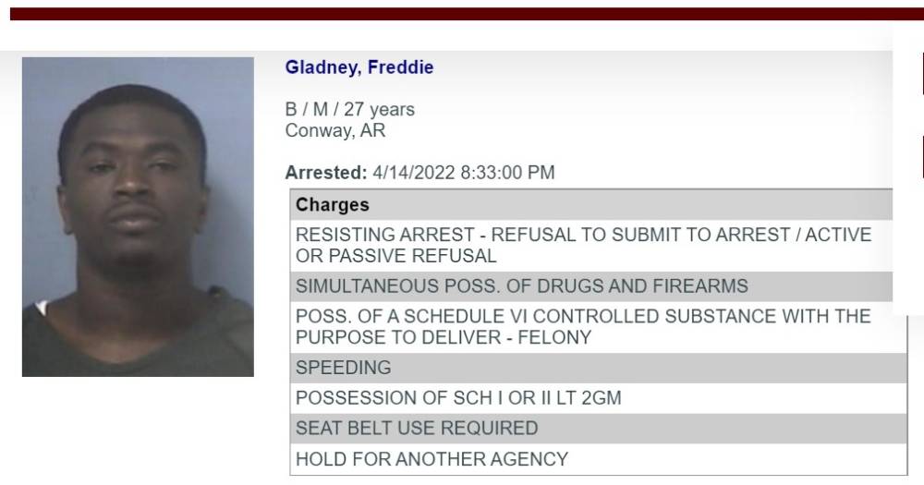Screen dimensions: 924x485
Task: Click the B / M race and sex text
Action: point(307,109)
